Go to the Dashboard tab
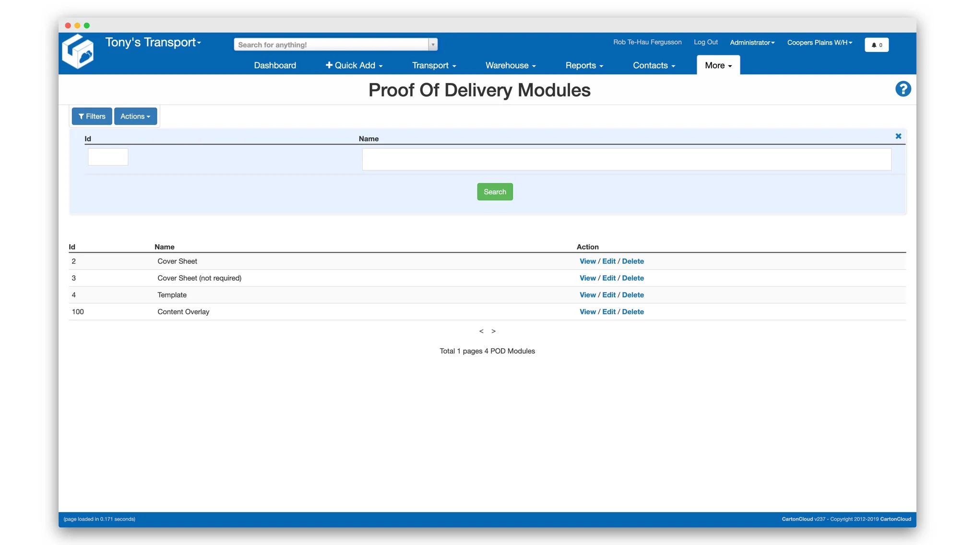Image resolution: width=975 pixels, height=545 pixels. click(x=275, y=65)
